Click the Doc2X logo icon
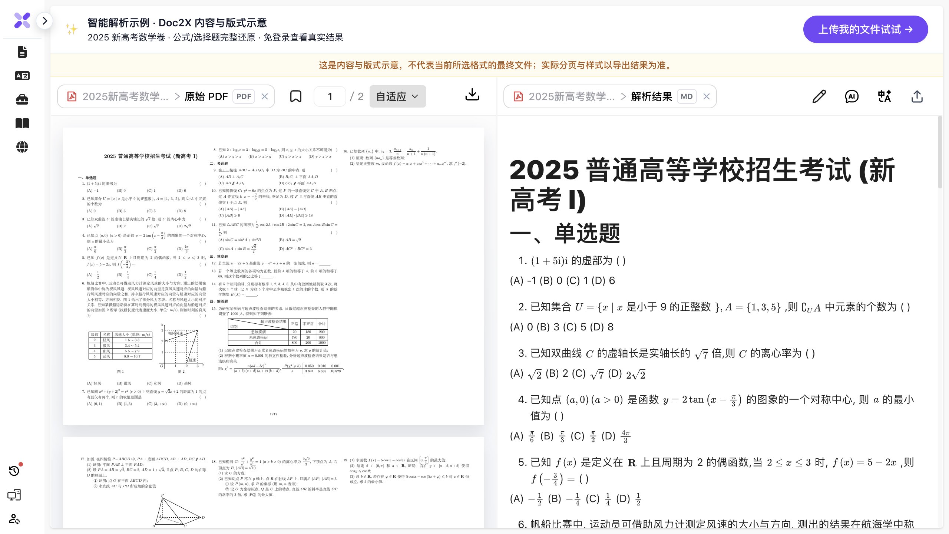 (22, 20)
